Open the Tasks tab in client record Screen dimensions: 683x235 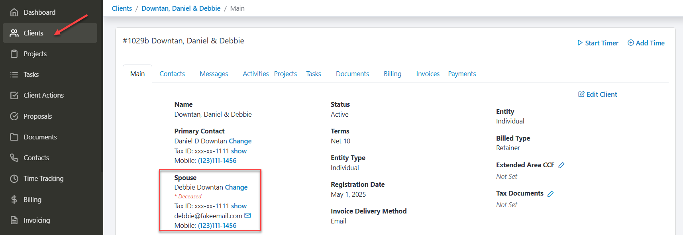pyautogui.click(x=314, y=74)
